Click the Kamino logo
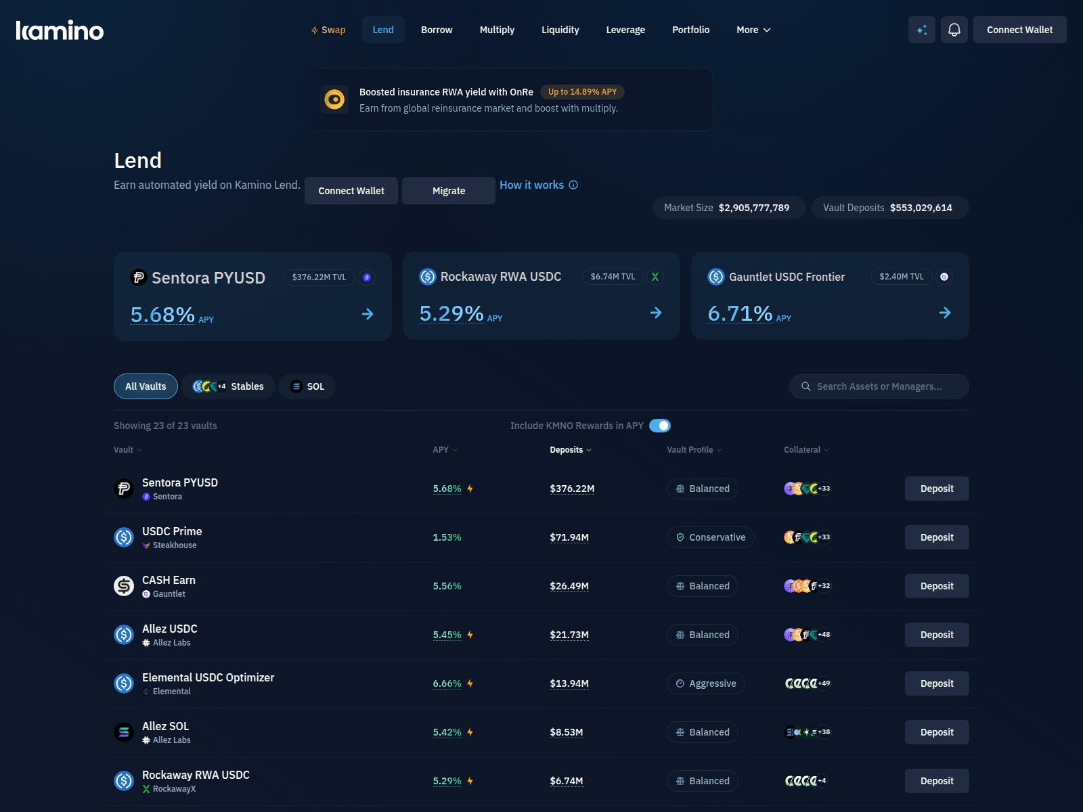The width and height of the screenshot is (1083, 812). (x=60, y=30)
